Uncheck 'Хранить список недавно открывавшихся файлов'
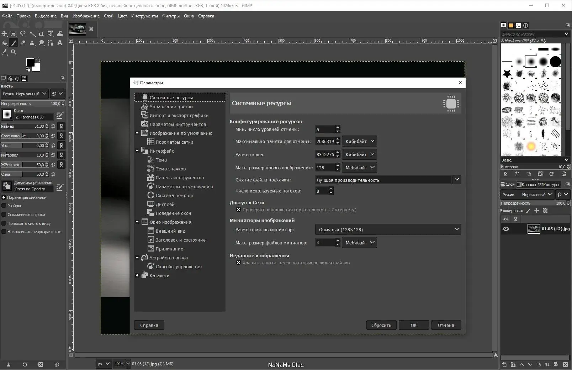572x370 pixels. tap(238, 263)
